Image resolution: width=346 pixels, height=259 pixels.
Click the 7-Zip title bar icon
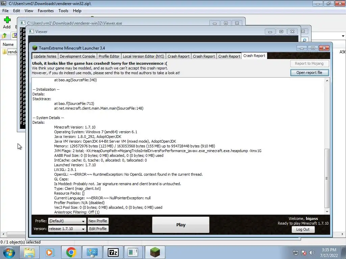point(3,3)
